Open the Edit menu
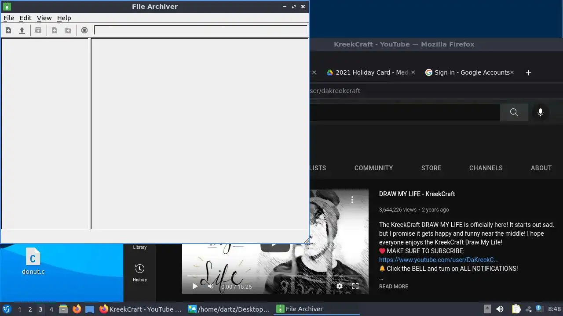 [x=26, y=18]
